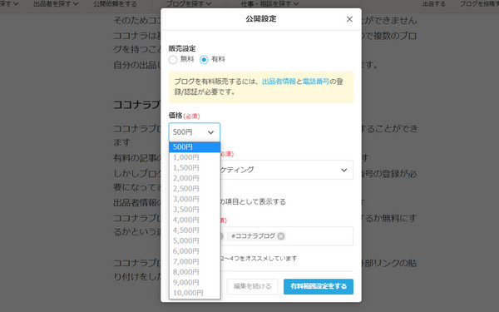
Task: Open 仕事・相談を探す menu in header
Action: tap(269, 4)
